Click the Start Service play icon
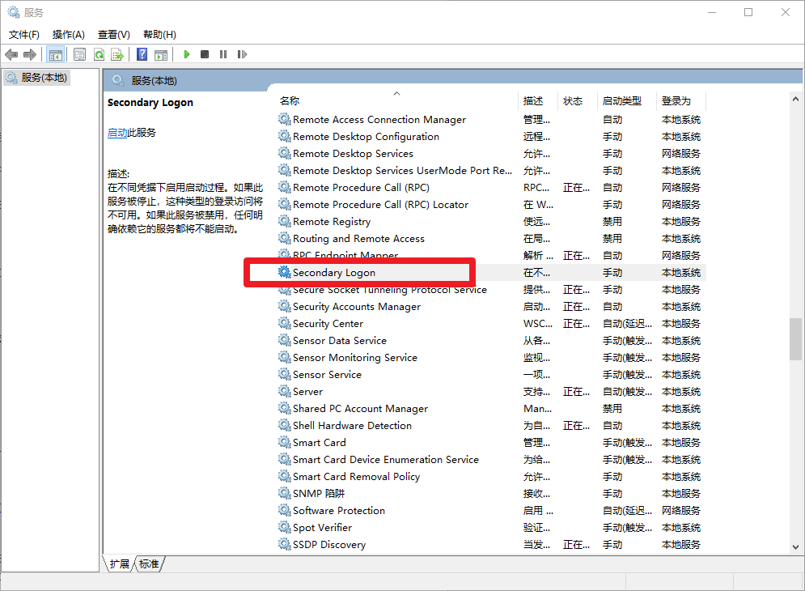 pyautogui.click(x=186, y=54)
